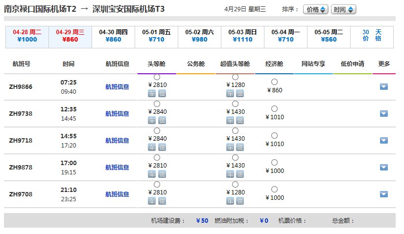Select ZH9738 超值头等舱 ¥1430 radio button
This screenshot has height=234, width=404.
pos(235,104)
